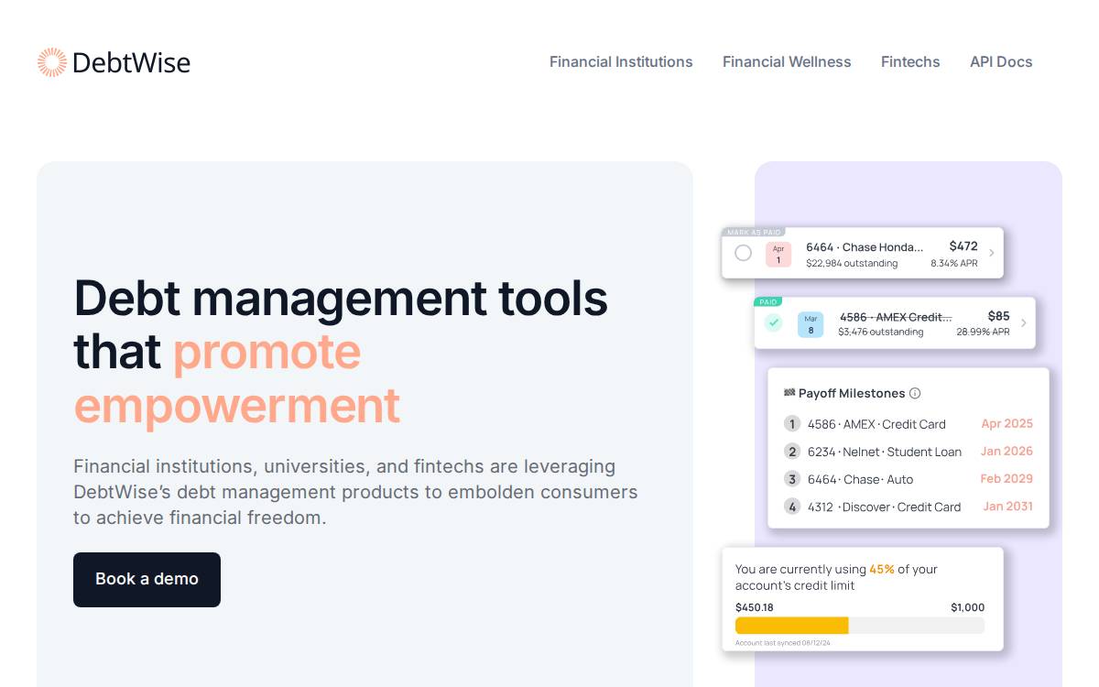Click the MARK AS PAID label tag
1099x687 pixels.
pyautogui.click(x=754, y=232)
